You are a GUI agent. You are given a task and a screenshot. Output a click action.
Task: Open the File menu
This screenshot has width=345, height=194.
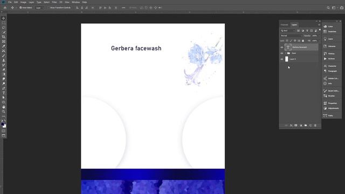10,2
